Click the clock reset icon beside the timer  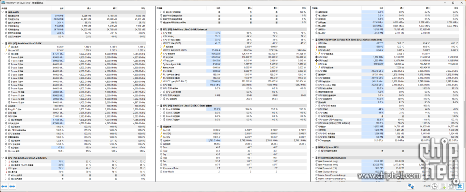click(435, 186)
